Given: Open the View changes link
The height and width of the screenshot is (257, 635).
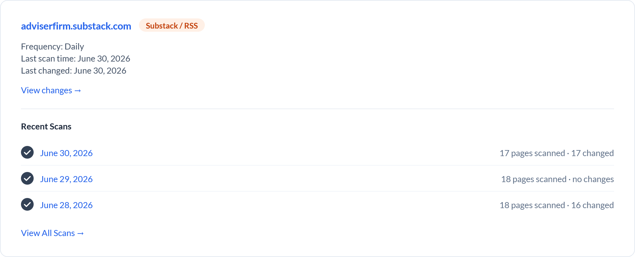Looking at the screenshot, I should (51, 90).
